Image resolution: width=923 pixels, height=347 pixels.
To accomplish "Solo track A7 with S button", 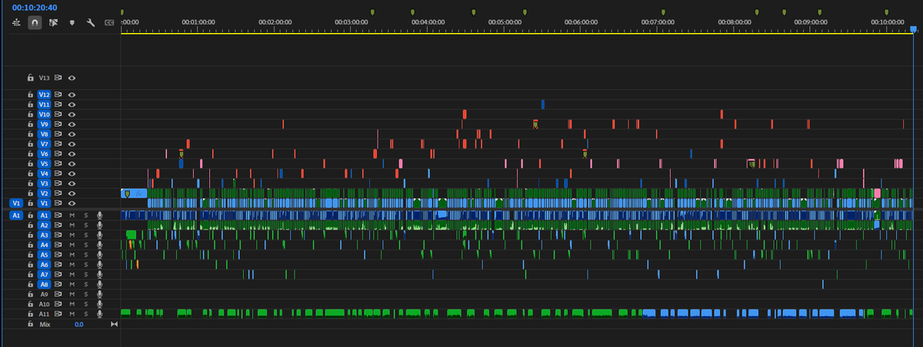I will (85, 274).
